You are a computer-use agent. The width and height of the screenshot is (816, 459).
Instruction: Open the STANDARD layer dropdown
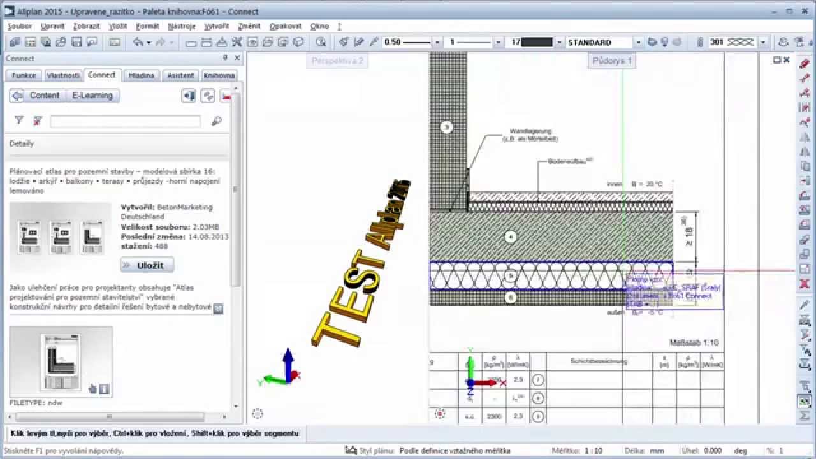tap(638, 42)
